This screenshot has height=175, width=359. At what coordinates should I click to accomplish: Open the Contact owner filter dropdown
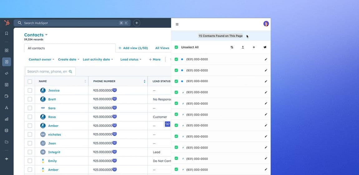pos(41,59)
